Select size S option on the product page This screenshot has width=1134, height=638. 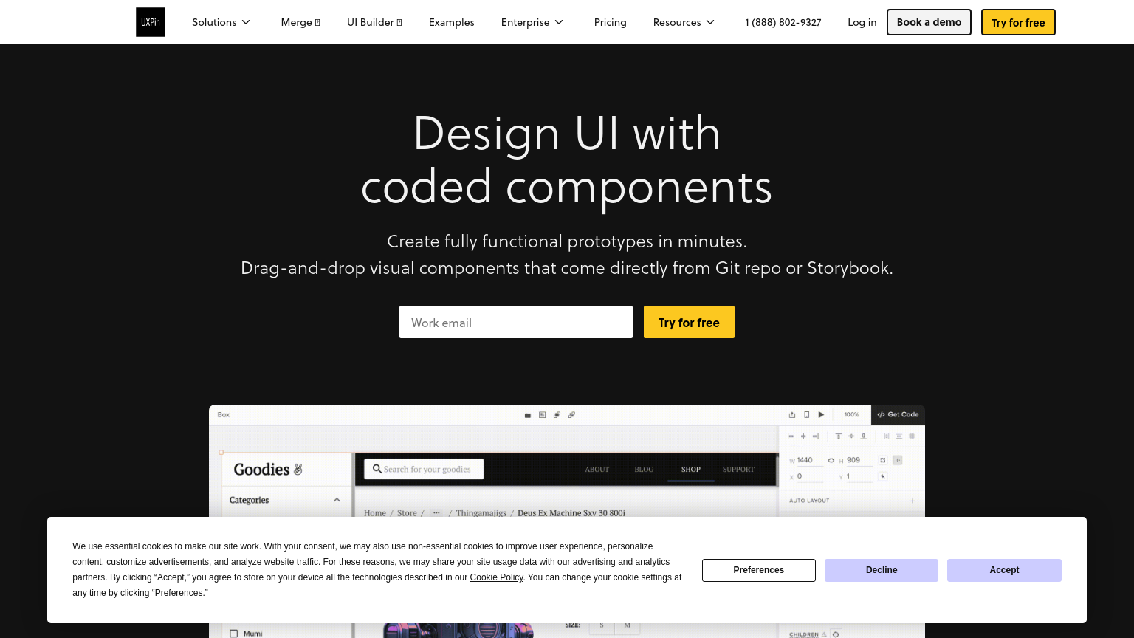602,625
